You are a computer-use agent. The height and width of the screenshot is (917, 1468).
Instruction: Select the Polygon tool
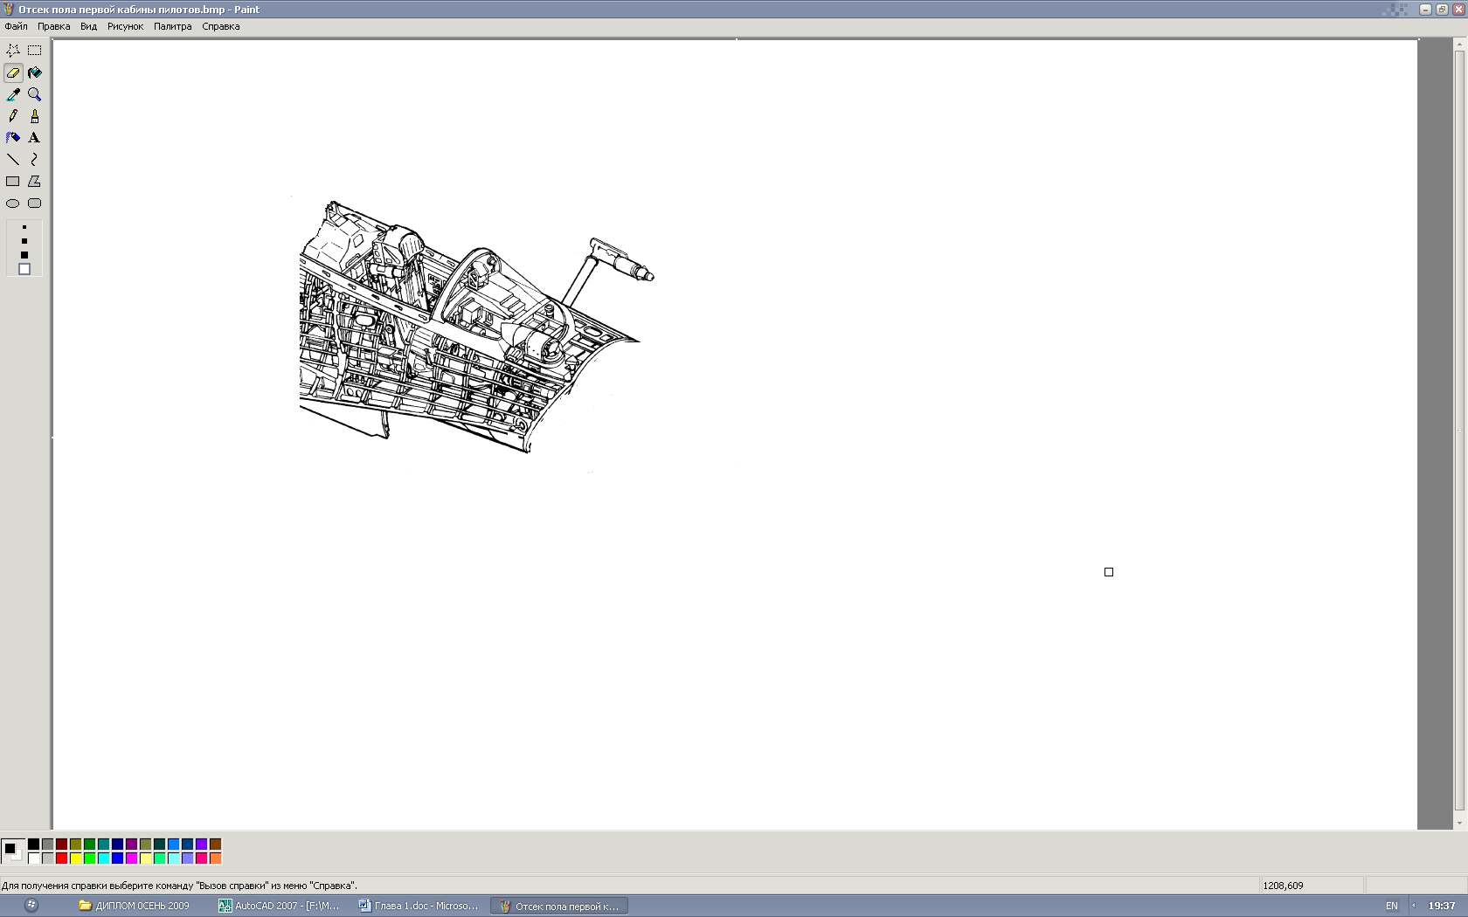coord(35,182)
